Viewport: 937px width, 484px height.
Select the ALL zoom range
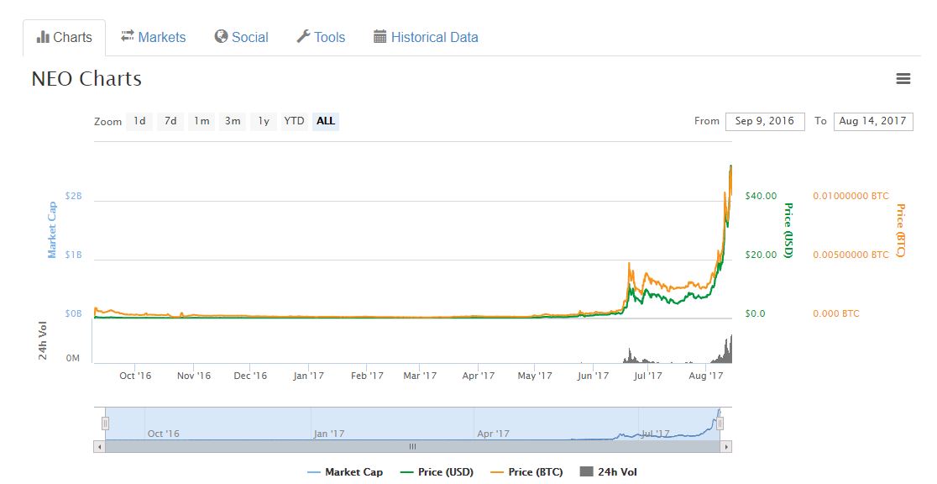(x=326, y=121)
